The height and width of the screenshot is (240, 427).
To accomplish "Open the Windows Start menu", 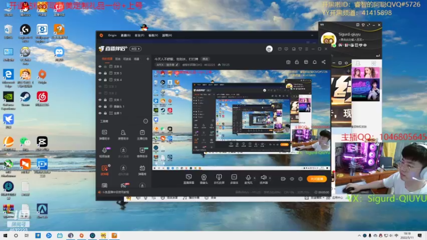I will pos(5,235).
